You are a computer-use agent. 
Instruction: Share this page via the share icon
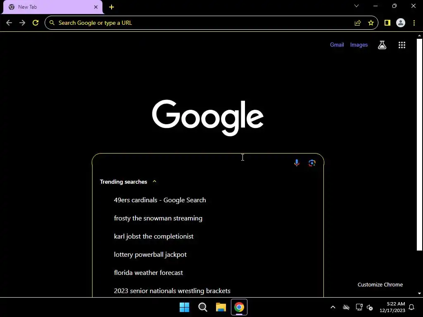[358, 23]
